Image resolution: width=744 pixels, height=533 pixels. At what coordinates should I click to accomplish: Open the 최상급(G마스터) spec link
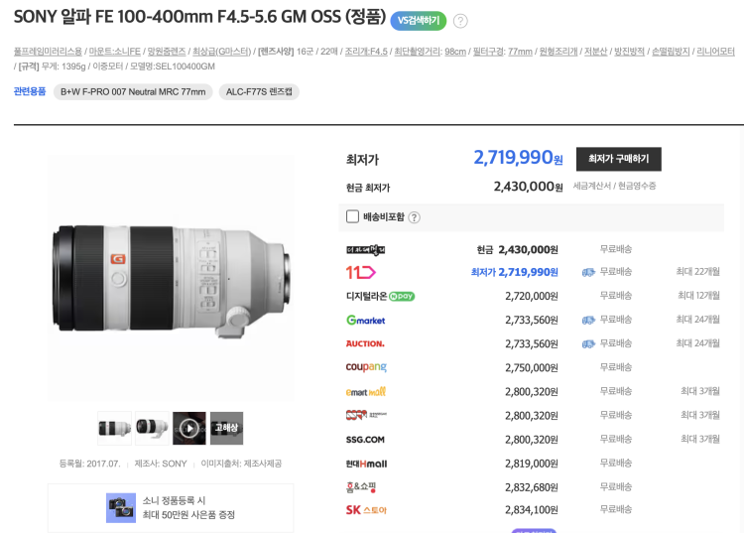tap(221, 52)
